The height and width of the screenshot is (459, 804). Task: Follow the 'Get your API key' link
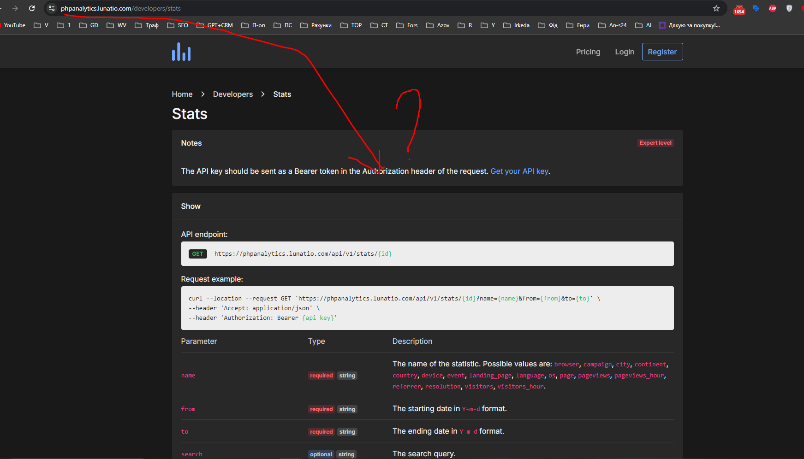[519, 171]
